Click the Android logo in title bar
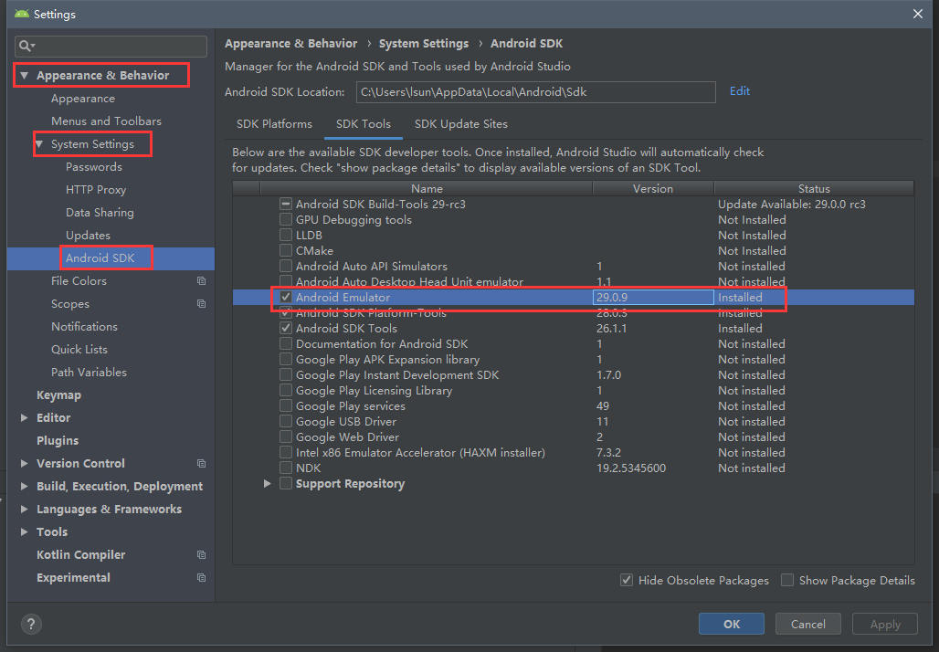The height and width of the screenshot is (652, 939). pyautogui.click(x=22, y=13)
